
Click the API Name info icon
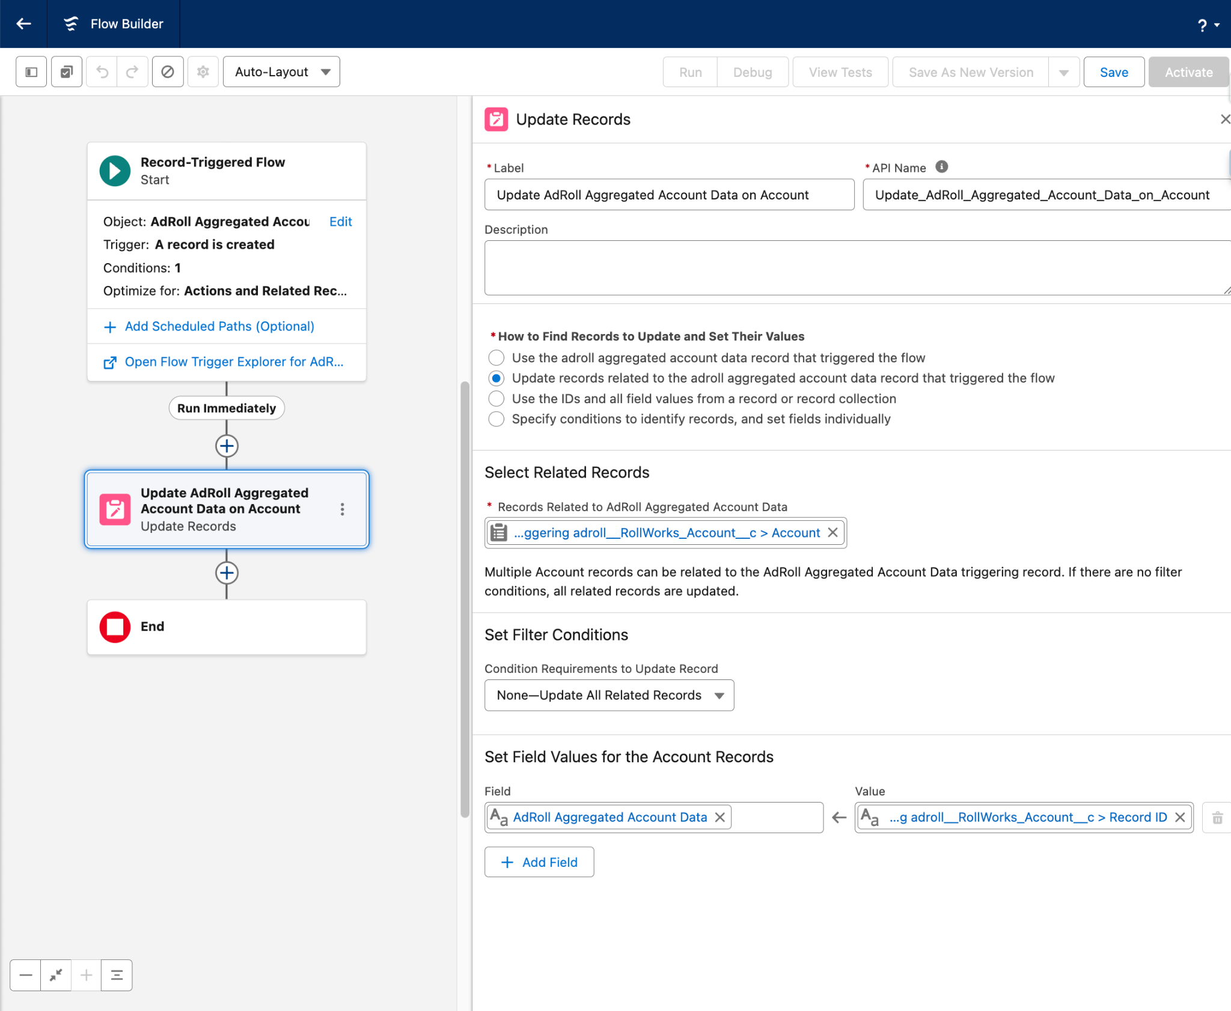point(942,167)
